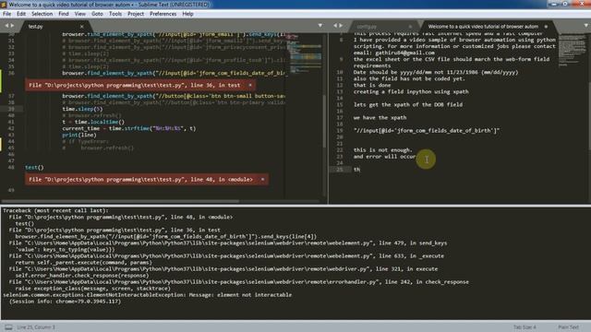Click the left pane horizontal scrollbar

click(x=121, y=201)
